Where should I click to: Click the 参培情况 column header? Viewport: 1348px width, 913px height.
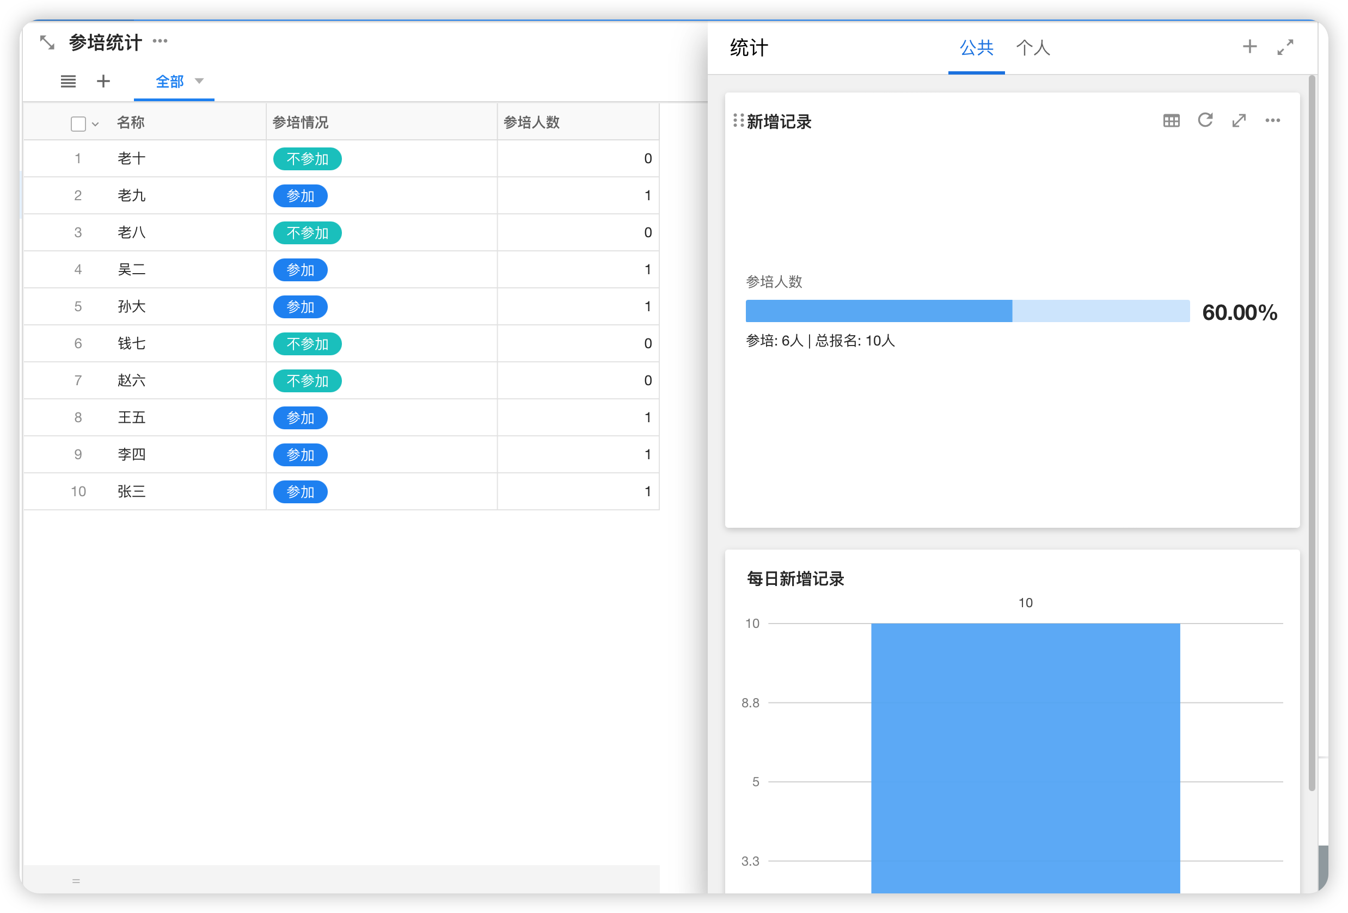click(x=301, y=122)
